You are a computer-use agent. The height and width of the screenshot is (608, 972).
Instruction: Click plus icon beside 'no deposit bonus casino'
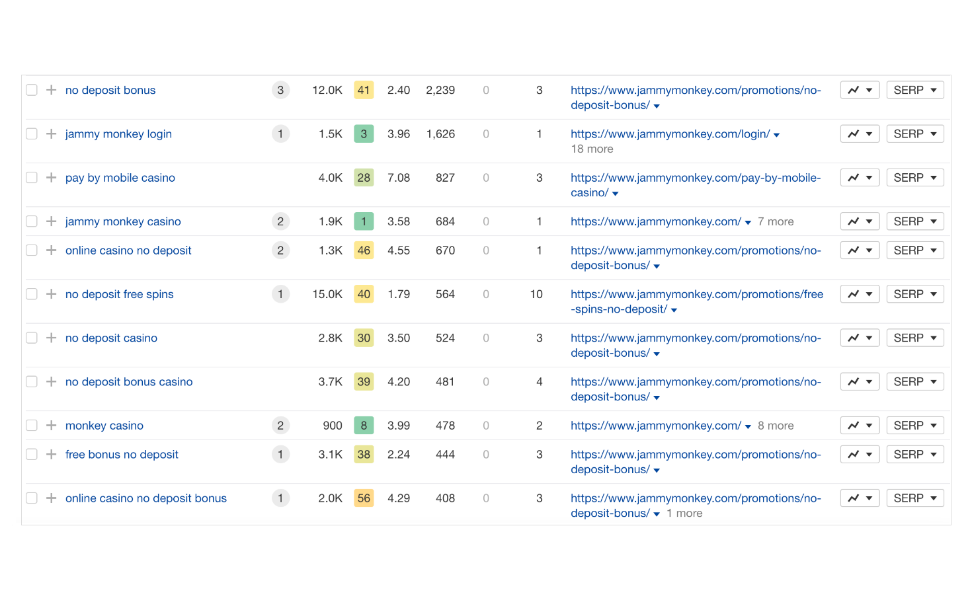click(51, 381)
